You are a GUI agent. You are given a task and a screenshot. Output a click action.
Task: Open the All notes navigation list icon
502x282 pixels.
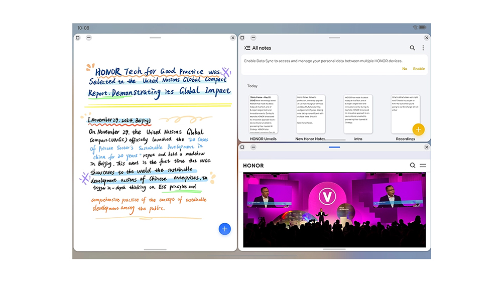click(x=247, y=48)
